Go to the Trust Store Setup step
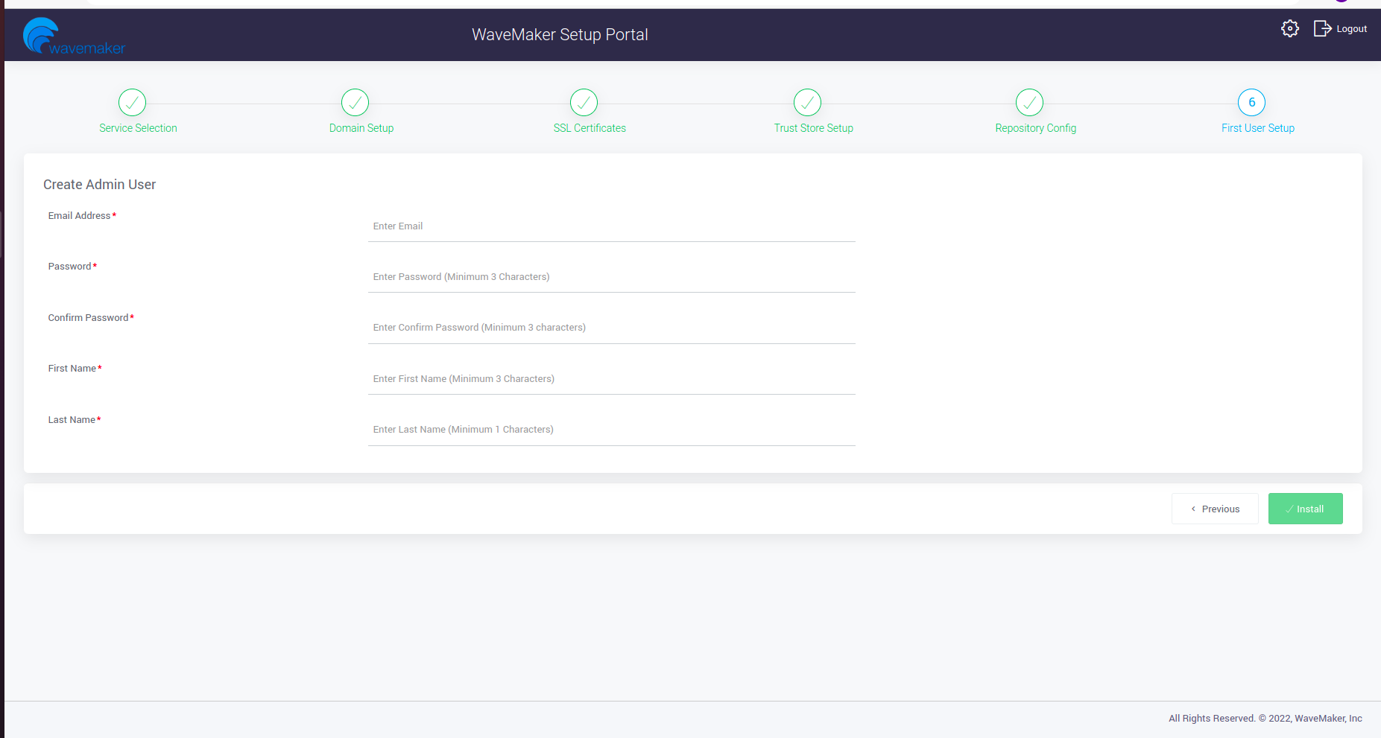1381x738 pixels. [x=814, y=127]
